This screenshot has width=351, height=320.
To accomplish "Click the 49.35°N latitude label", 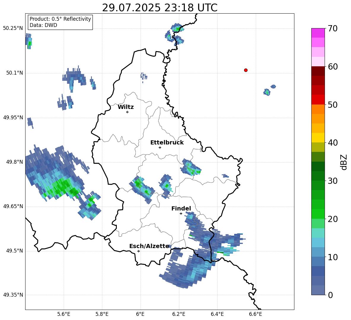I will click(13, 295).
